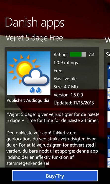Screen dimensions: 110x184
Task: Tap the lower screenshot thumbnail at right edge
Action: click(109, 151)
